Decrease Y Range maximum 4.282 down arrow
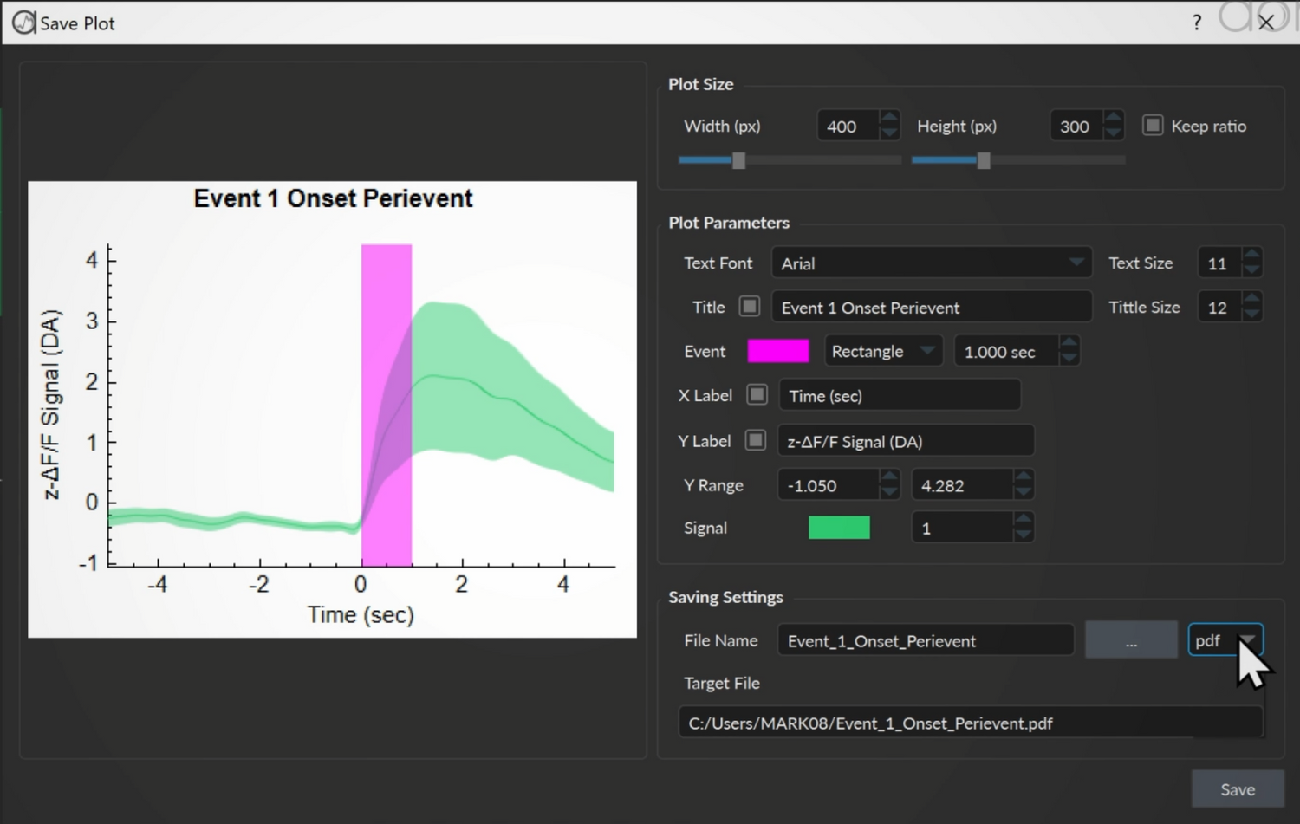The image size is (1300, 824). (x=1024, y=493)
